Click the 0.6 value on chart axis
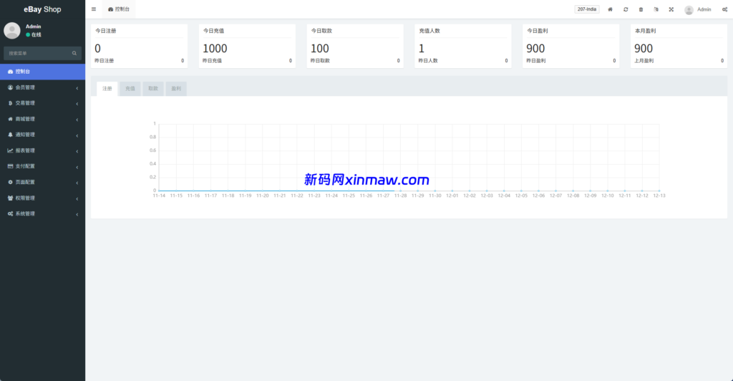The width and height of the screenshot is (733, 381). (x=153, y=150)
